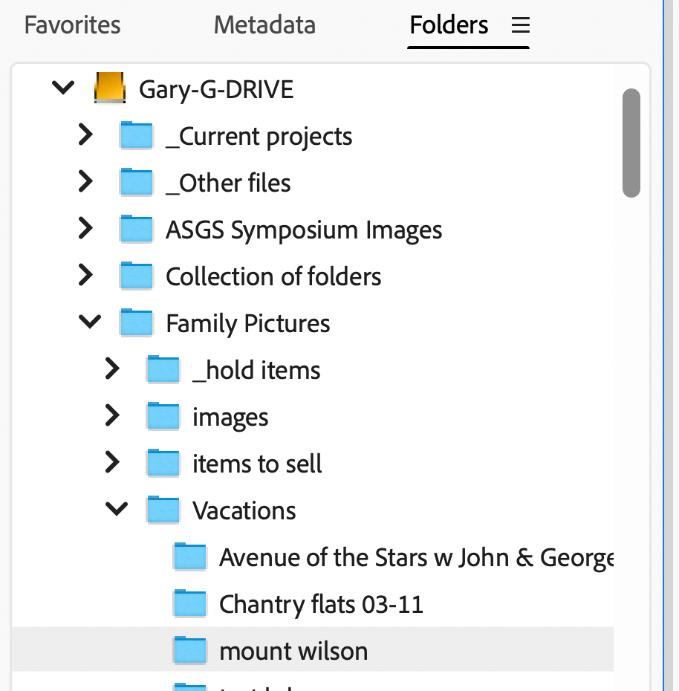
Task: Expand the items to sell folder
Action: pyautogui.click(x=111, y=462)
